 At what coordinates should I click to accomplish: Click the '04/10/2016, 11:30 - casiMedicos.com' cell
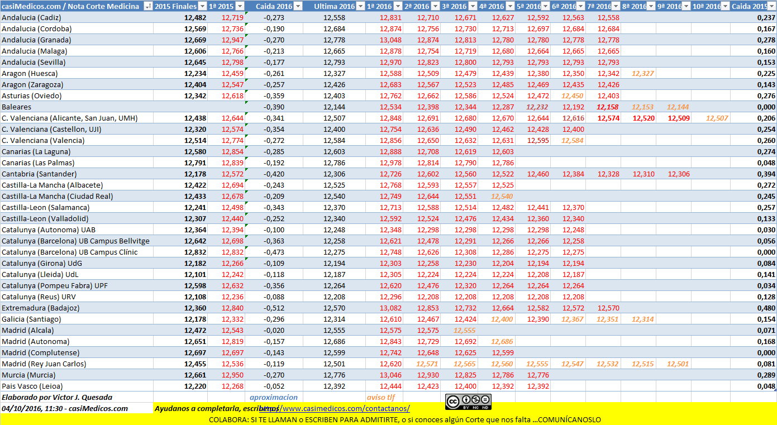click(65, 408)
